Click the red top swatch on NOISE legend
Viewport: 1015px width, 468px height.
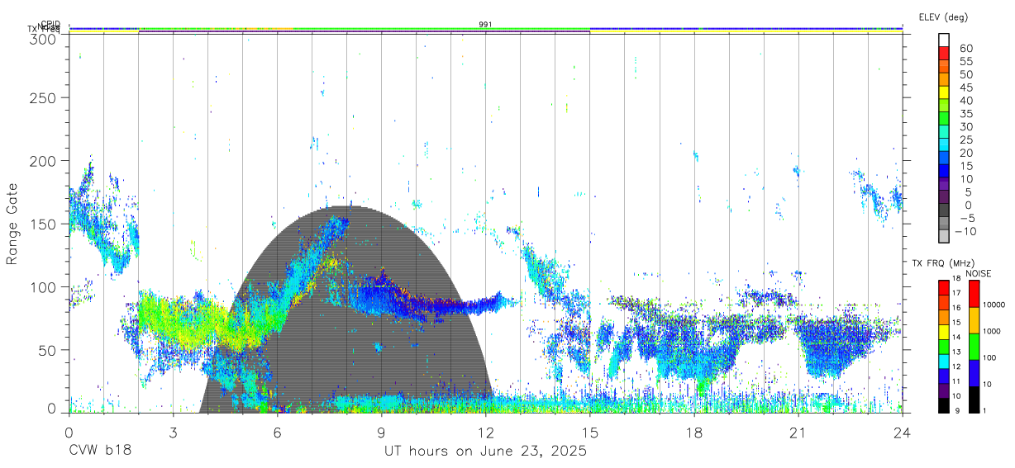[974, 293]
